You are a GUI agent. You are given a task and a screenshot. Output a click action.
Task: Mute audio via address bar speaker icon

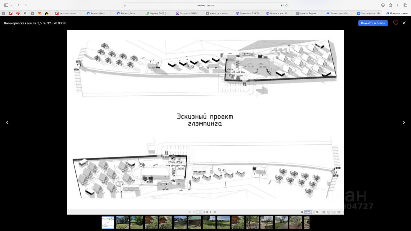(x=282, y=5)
